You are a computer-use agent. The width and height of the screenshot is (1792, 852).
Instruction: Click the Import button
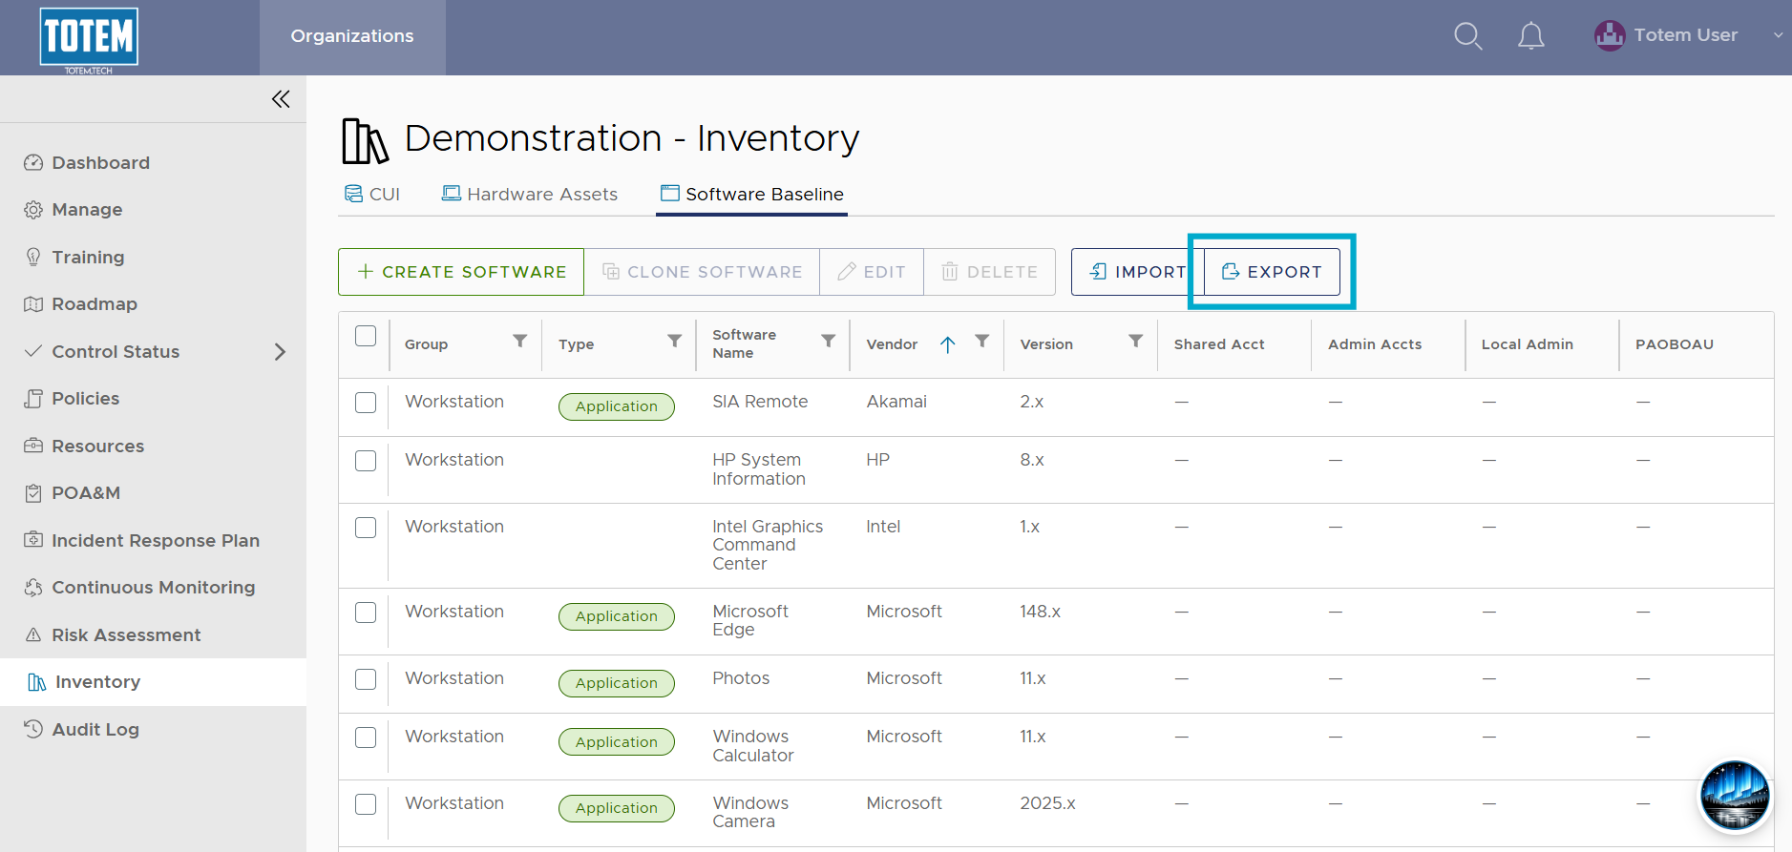[x=1137, y=272]
